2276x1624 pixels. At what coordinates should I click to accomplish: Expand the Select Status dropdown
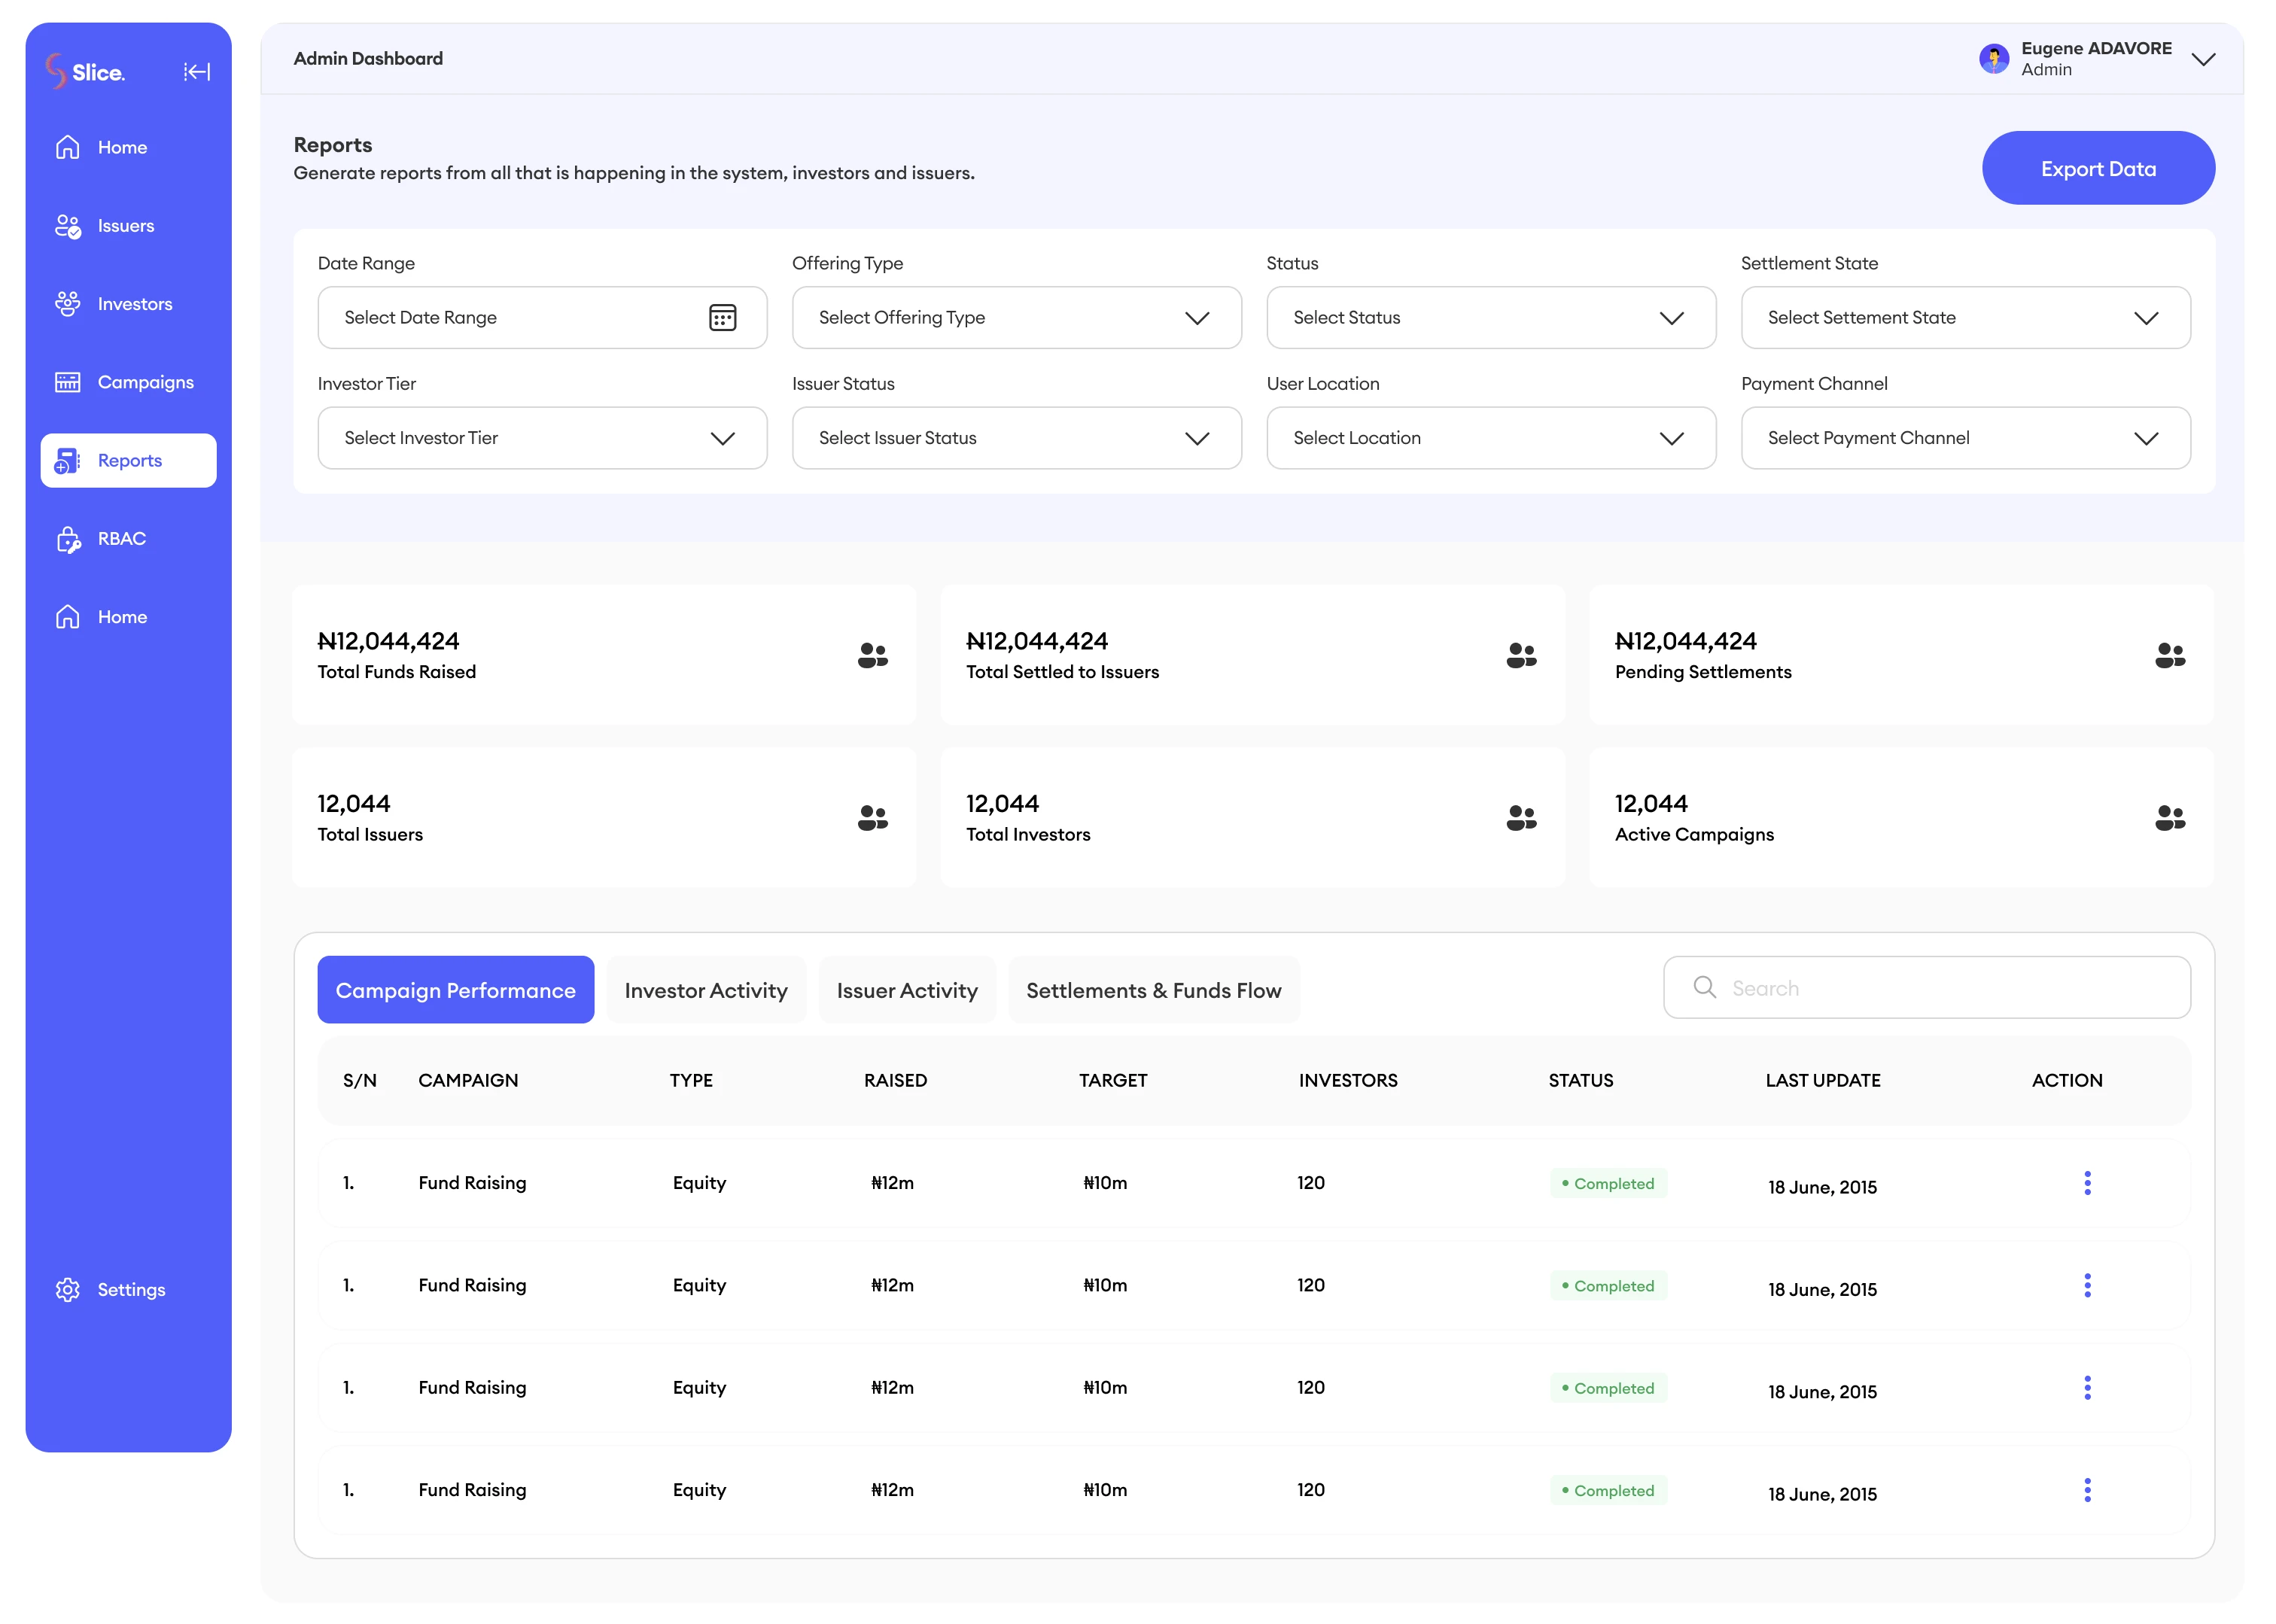pos(1490,317)
